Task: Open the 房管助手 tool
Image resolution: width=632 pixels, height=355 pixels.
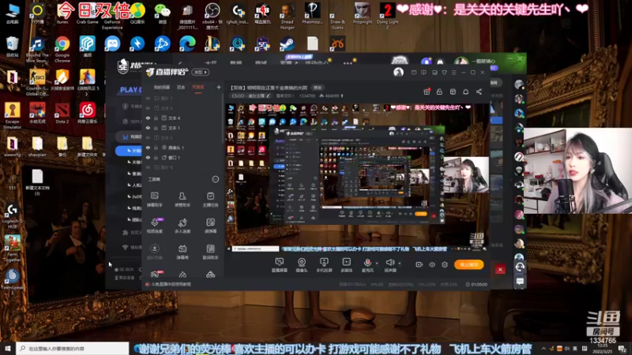Action: 182,200
